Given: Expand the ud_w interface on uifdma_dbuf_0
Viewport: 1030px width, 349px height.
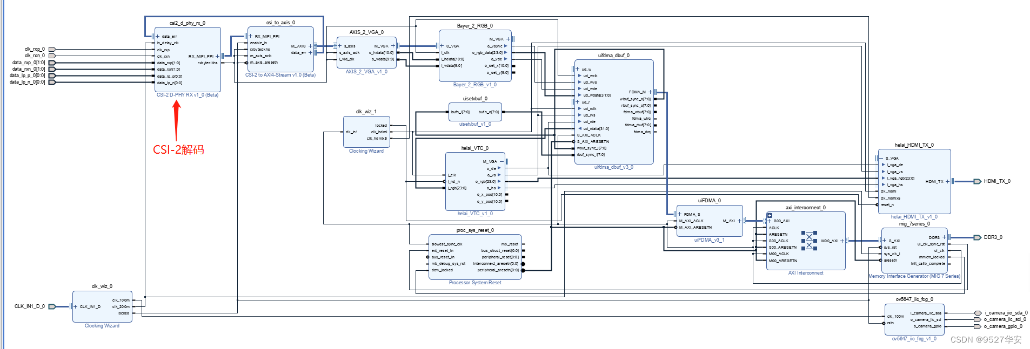Looking at the screenshot, I should pyautogui.click(x=577, y=69).
